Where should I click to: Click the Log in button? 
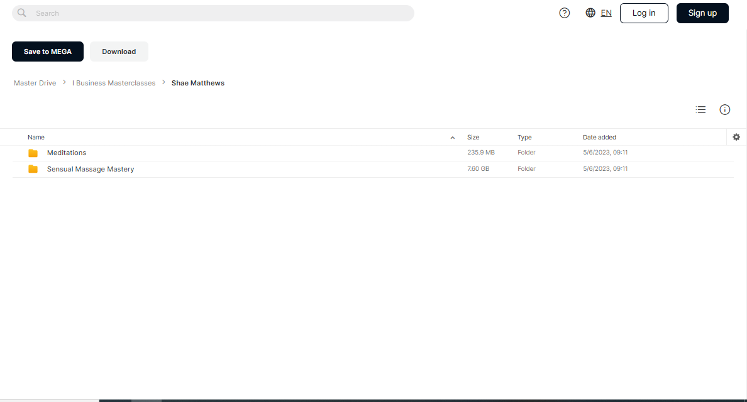(x=644, y=13)
